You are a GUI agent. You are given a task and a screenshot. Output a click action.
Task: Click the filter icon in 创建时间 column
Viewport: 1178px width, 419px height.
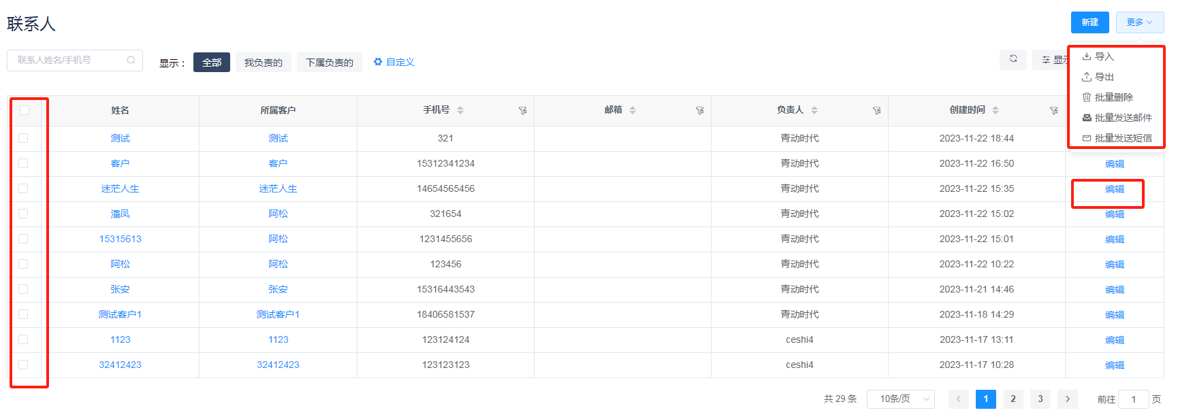(x=1053, y=111)
